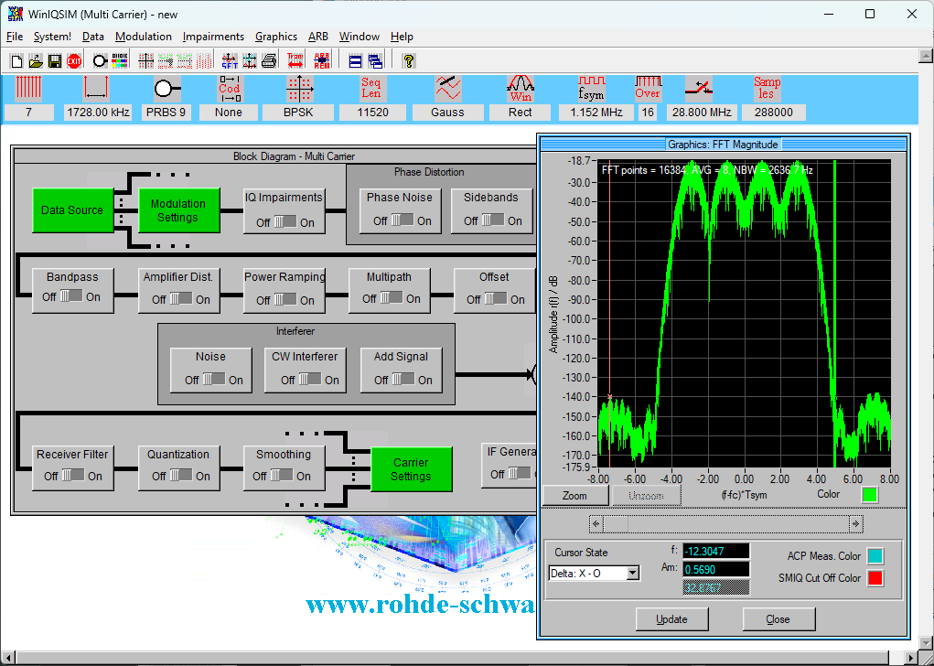Click the Update button
The image size is (934, 666).
coord(671,619)
